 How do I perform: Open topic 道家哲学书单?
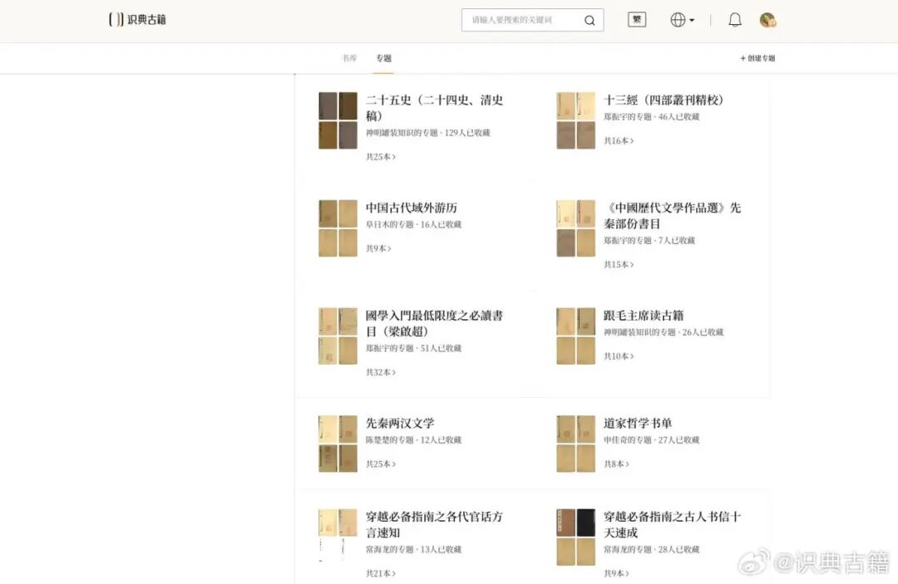tap(638, 424)
